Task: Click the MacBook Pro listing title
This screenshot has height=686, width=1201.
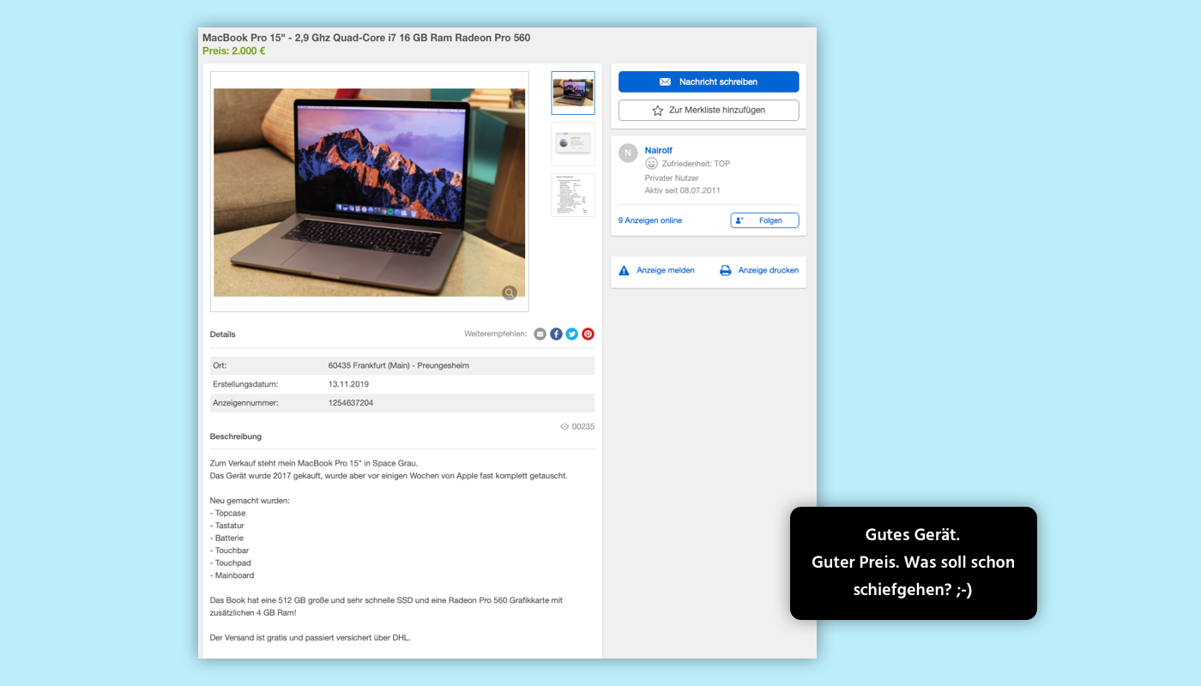Action: tap(366, 38)
